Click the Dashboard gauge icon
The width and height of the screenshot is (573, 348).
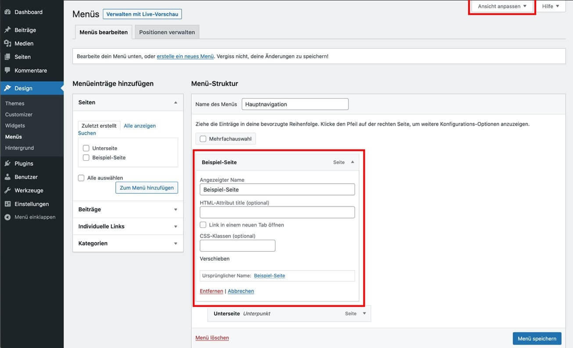[7, 12]
